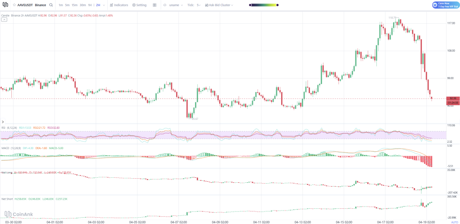
Task: Open symbol search with the magnifier icon
Action: pos(51,5)
